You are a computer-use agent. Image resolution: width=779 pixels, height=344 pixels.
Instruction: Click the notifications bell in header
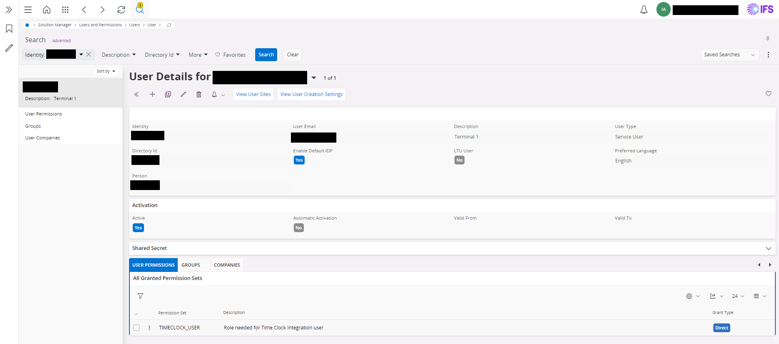point(643,10)
